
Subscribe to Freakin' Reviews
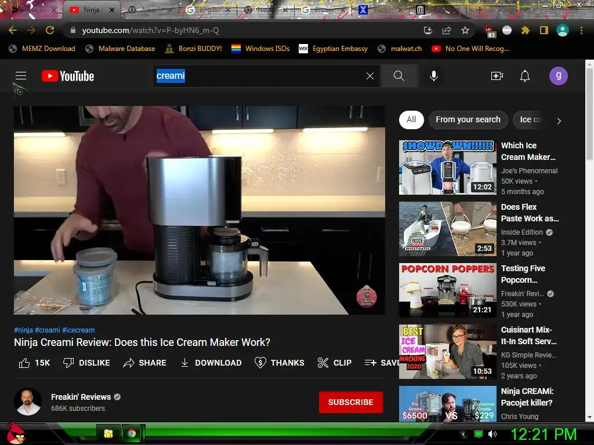351,402
